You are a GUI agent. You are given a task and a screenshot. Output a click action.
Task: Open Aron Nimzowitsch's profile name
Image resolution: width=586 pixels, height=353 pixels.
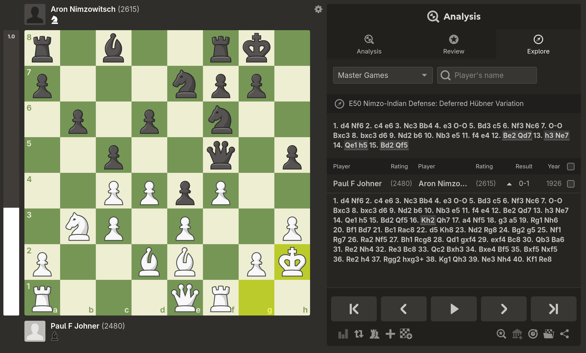pyautogui.click(x=83, y=9)
